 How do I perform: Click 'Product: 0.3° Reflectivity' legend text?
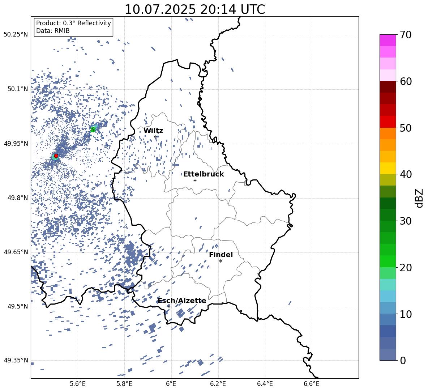73,23
